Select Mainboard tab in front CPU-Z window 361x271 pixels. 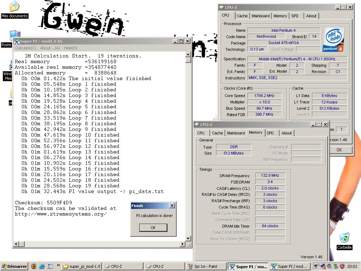(236, 133)
